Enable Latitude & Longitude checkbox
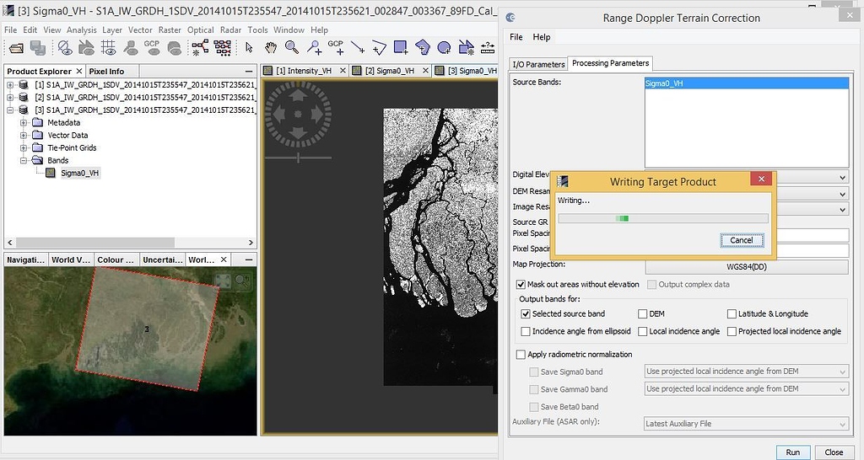This screenshot has height=460, width=864. [732, 313]
